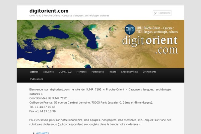Click the search magnifier icon
The height and width of the screenshot is (134, 201).
155,13
